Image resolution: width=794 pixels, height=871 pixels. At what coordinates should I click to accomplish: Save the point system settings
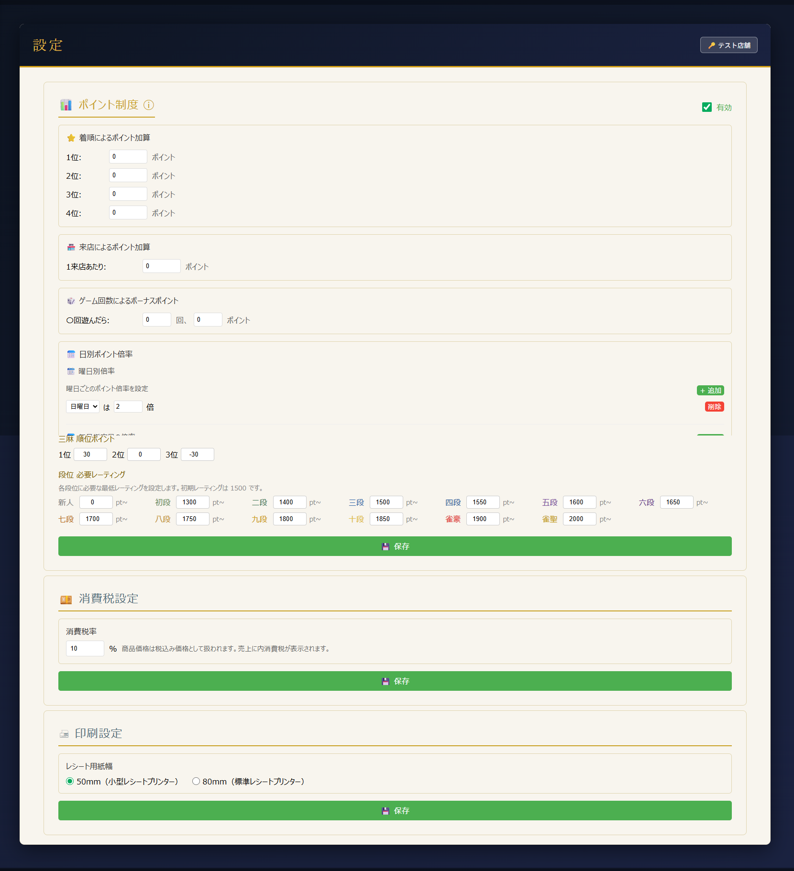[x=395, y=546]
